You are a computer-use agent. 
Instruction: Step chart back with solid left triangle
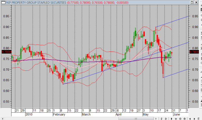click(190, 119)
